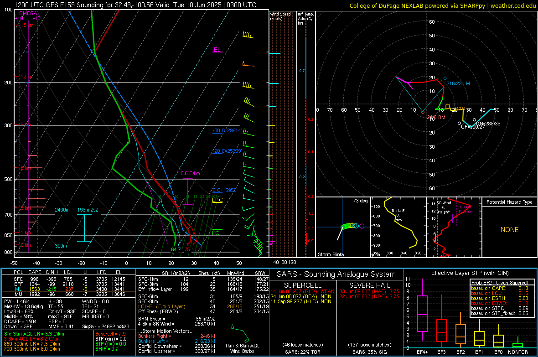Select the 14 Jun 03 23Z (GLD) analogue
Viewport: 538px width, 357px height.
(x=302, y=291)
